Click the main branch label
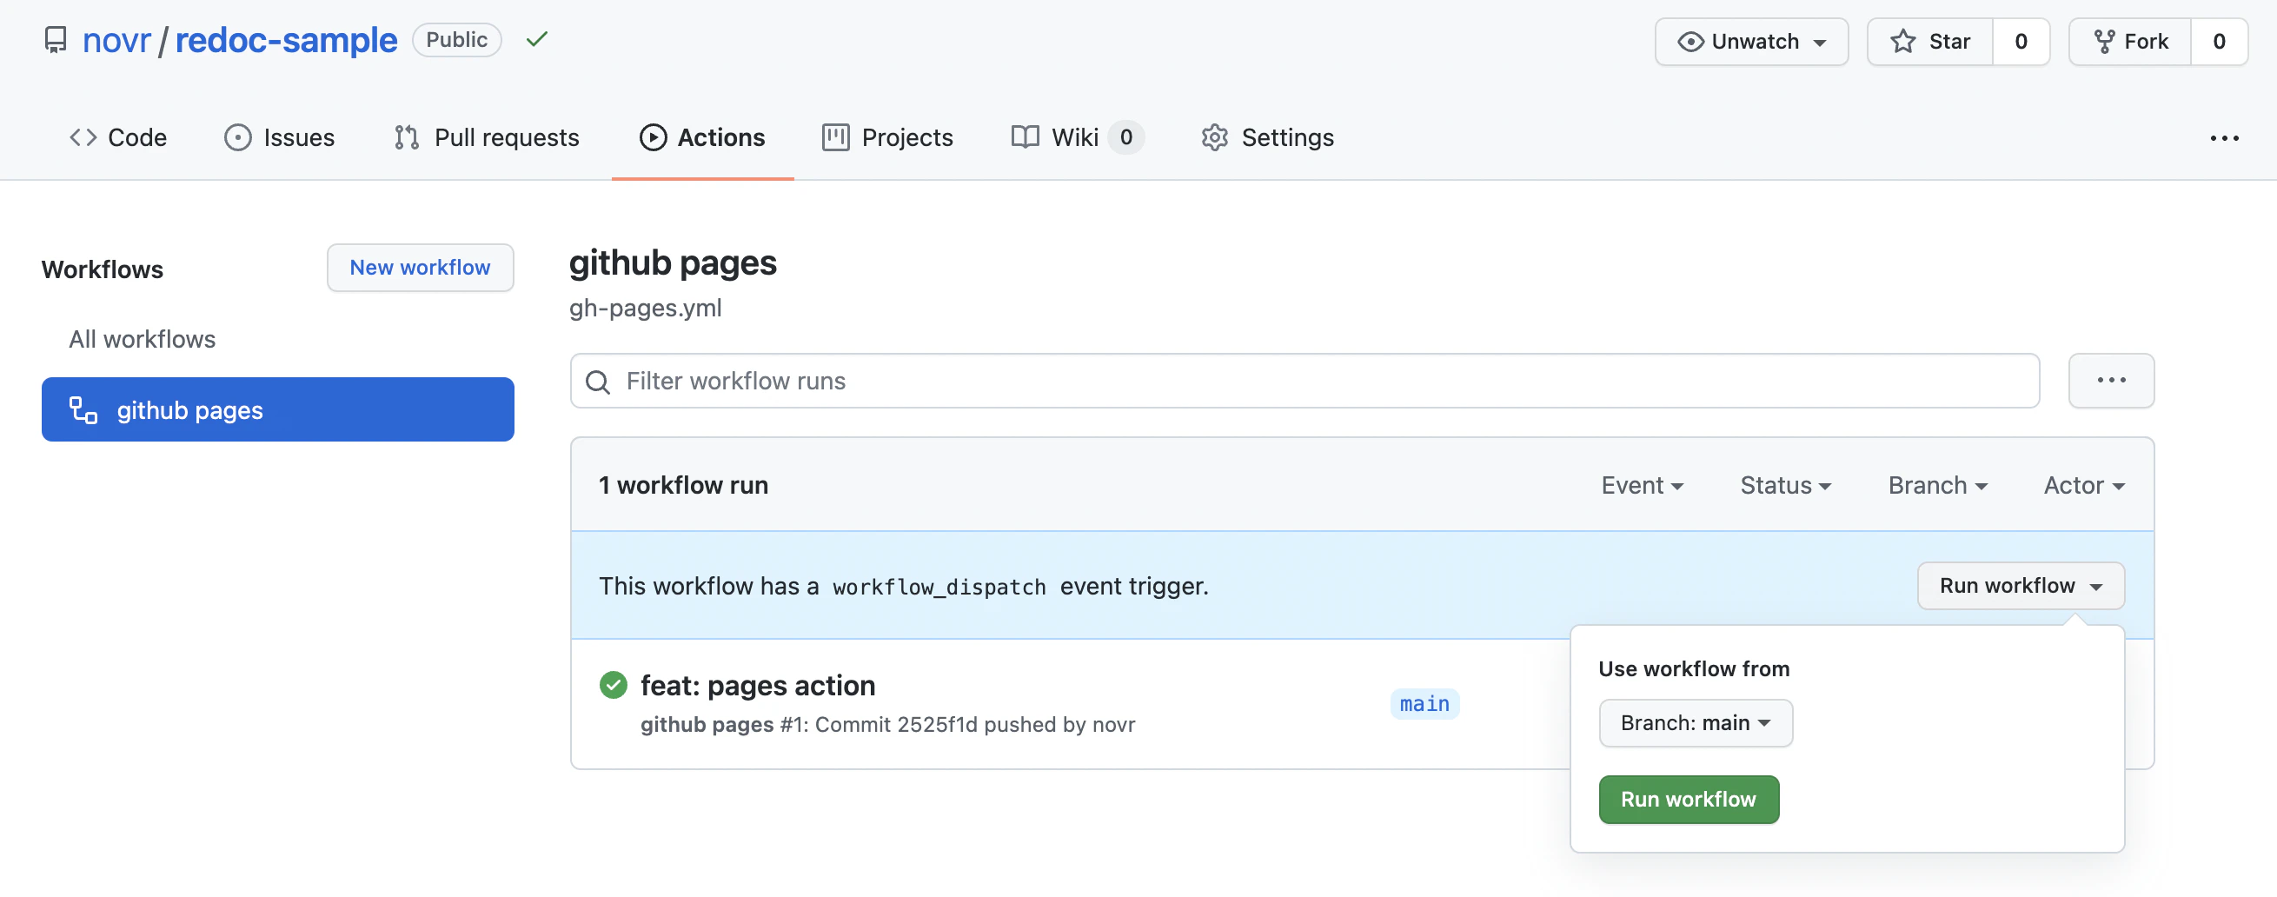Screen dimensions: 2277x897 tap(1424, 704)
